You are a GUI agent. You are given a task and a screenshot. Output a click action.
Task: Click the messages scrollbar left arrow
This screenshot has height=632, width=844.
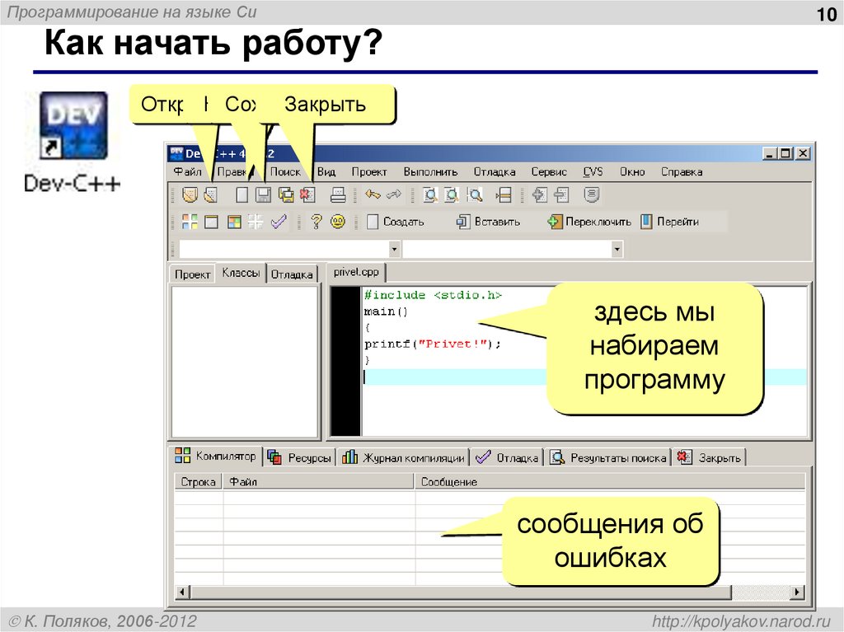click(x=182, y=592)
